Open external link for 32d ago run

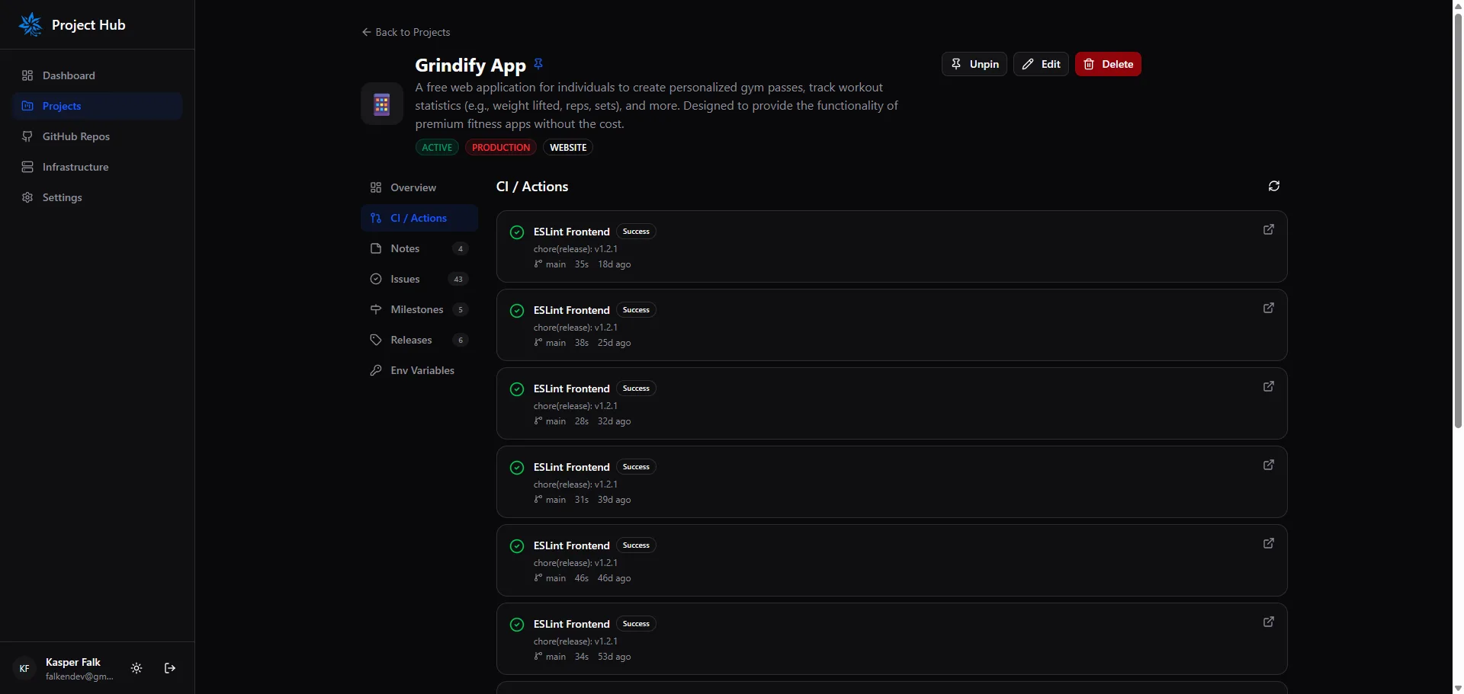[1269, 386]
